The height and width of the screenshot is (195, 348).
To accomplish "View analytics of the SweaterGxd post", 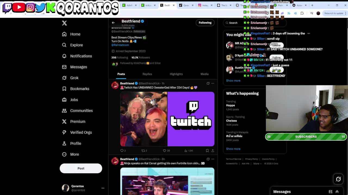I will click(189, 151).
